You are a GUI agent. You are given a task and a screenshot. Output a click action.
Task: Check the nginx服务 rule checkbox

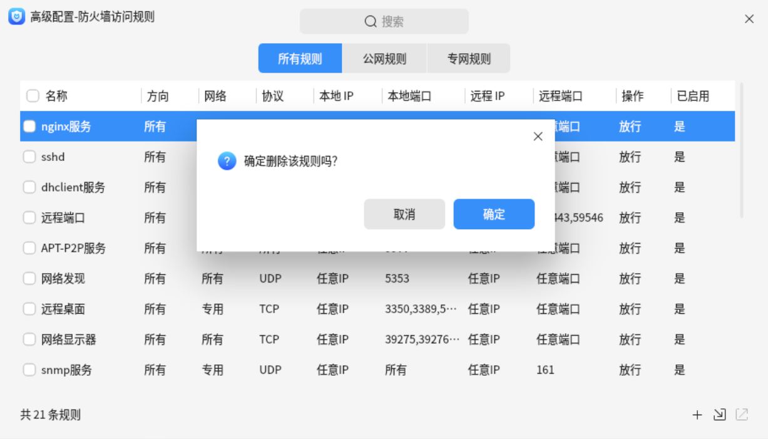(x=29, y=127)
